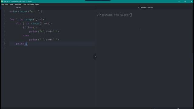
Task: Click the terminal prompt input cursor
Action: 131,15
